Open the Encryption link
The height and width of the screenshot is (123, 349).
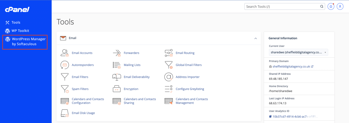[131, 89]
